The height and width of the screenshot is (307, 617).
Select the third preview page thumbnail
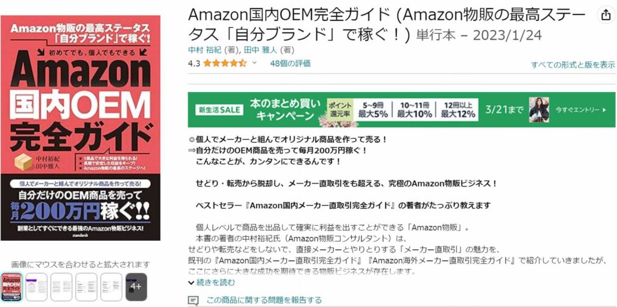(x=61, y=287)
